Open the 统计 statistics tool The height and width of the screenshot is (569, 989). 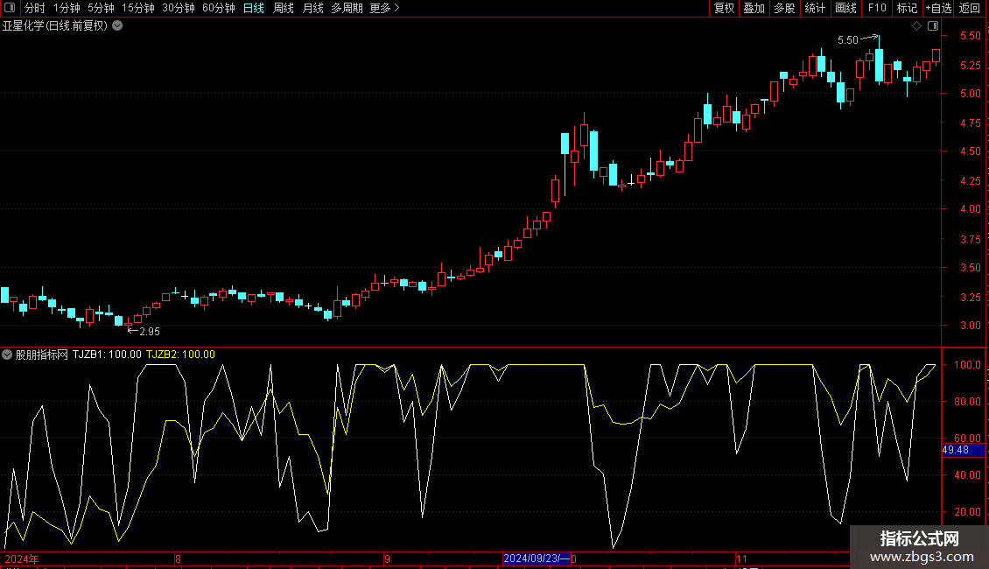814,8
